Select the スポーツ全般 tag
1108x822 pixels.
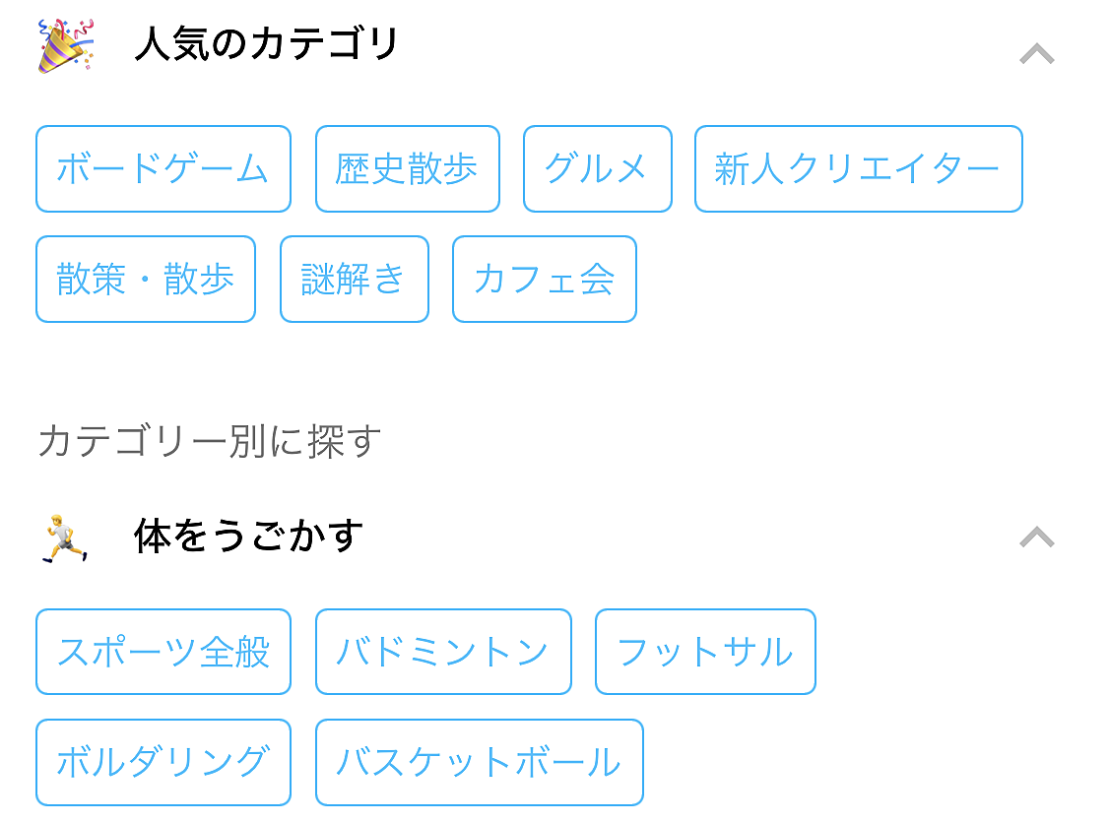tap(163, 652)
